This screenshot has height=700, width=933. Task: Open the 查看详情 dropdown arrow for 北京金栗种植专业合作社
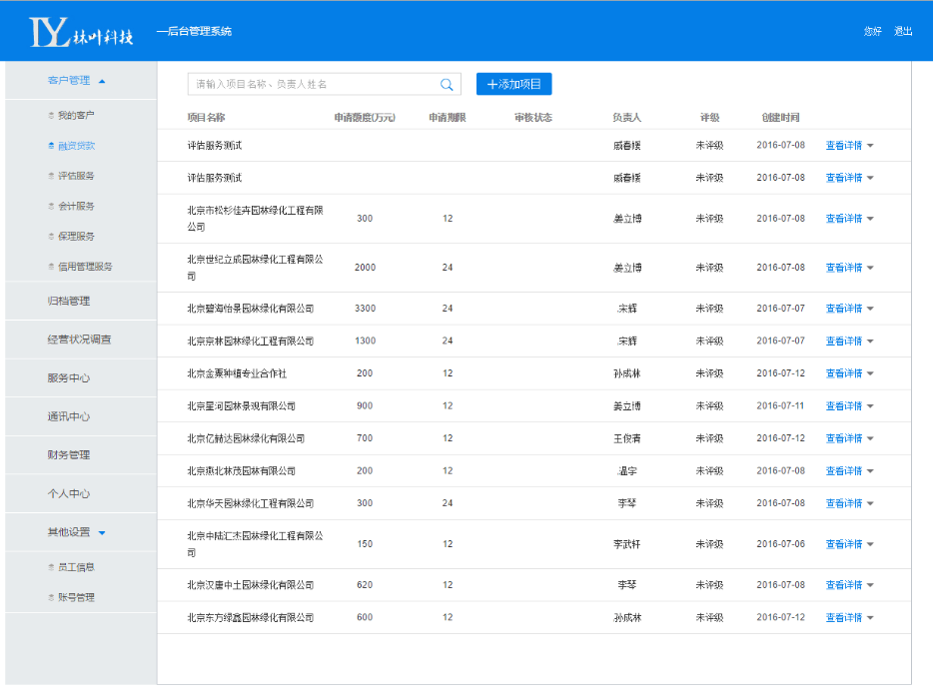(870, 374)
